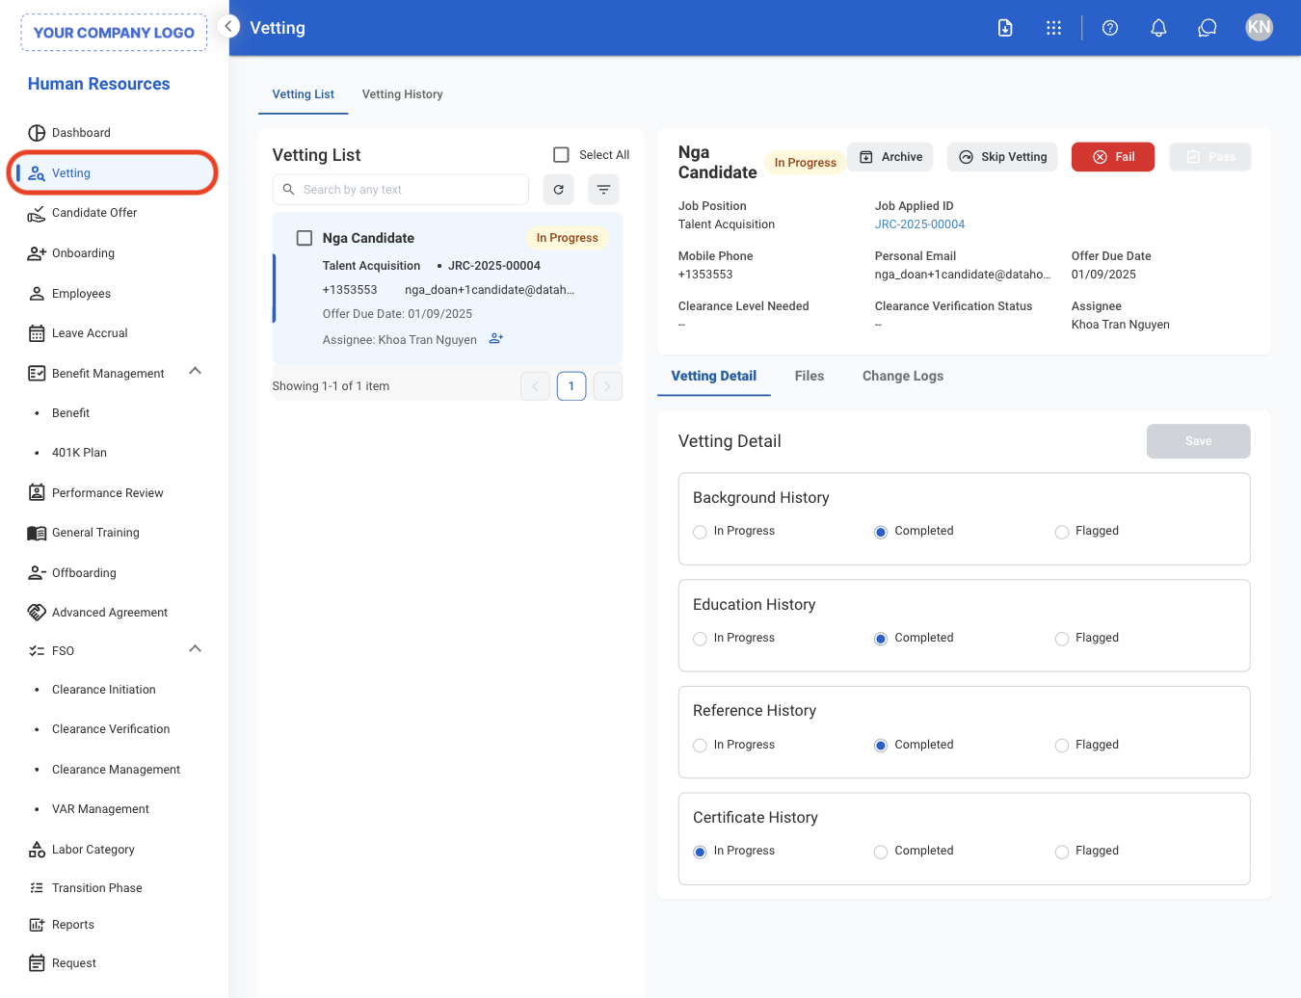The width and height of the screenshot is (1301, 998).
Task: Click the General Training book icon
Action: coord(37,533)
